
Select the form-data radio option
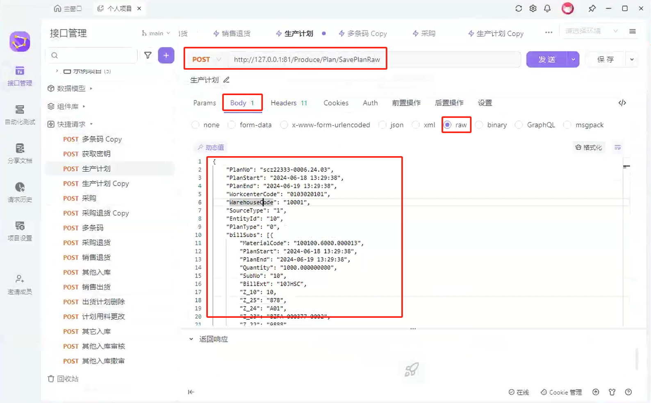232,125
